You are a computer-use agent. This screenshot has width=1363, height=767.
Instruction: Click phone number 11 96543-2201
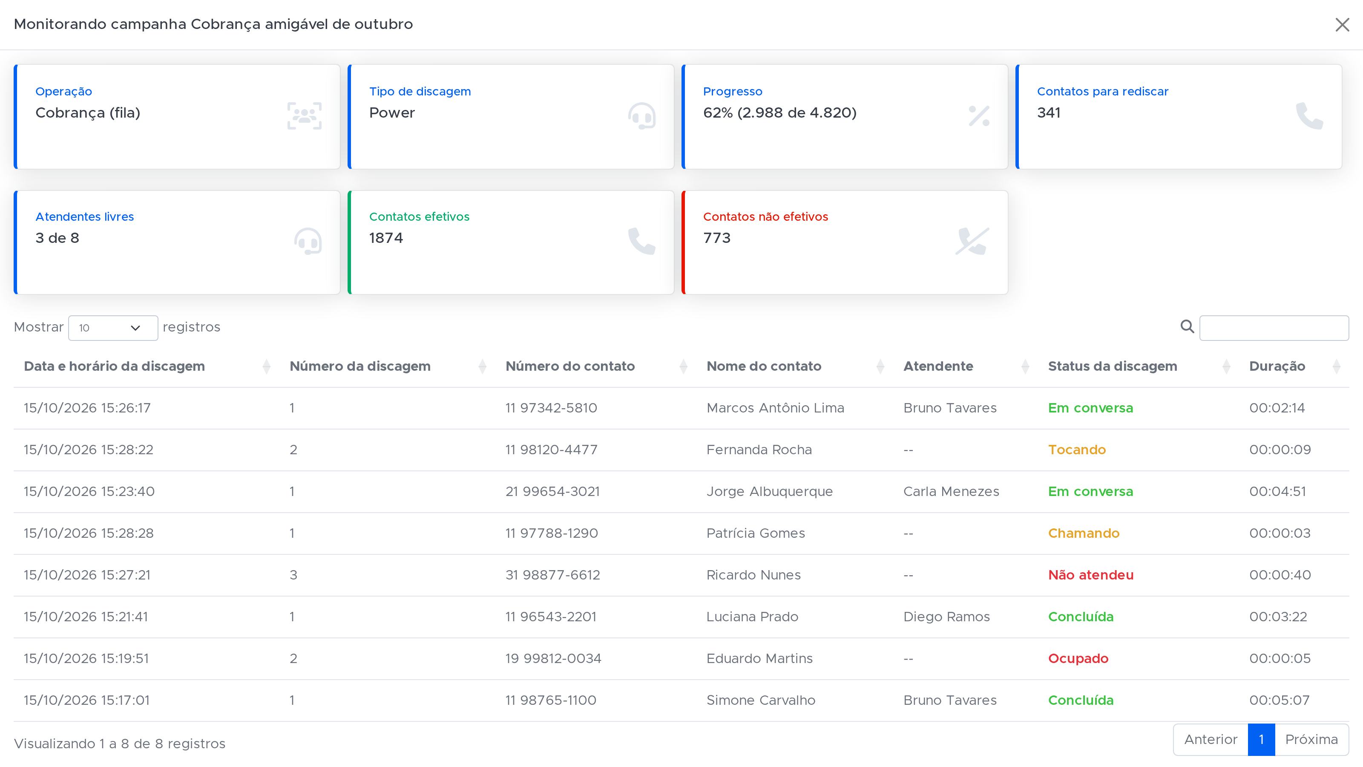pos(550,617)
